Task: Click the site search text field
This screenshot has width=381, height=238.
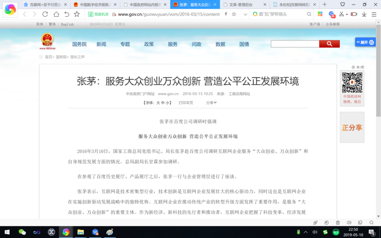Action: [x=295, y=44]
